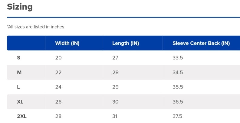The image size is (240, 123).
Task: Click sleeve value 34.5 for size M
Action: click(178, 73)
